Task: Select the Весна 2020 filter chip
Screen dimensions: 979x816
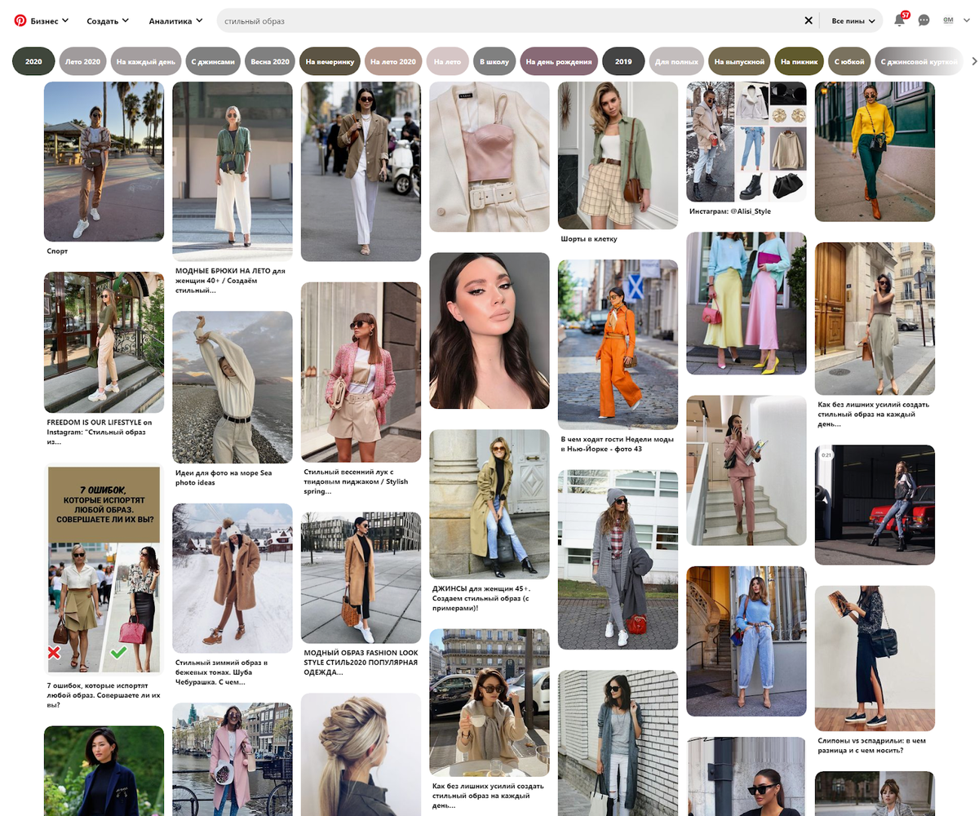Action: coord(270,61)
